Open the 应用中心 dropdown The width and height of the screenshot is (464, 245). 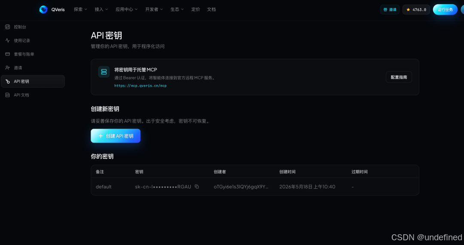point(127,9)
